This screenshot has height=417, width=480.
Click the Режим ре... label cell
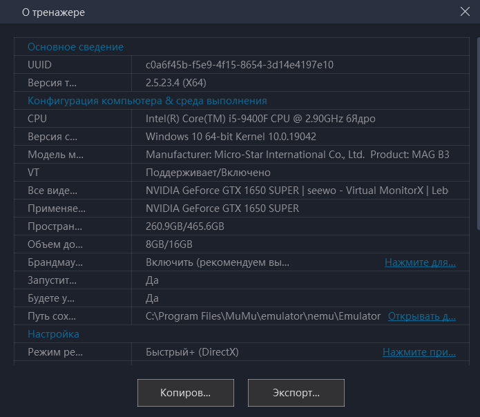(x=73, y=352)
